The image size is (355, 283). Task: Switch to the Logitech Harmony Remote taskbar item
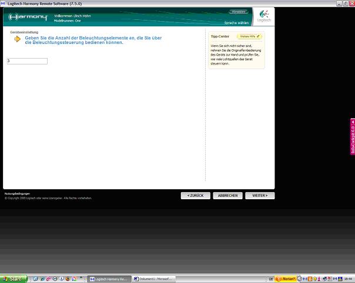coord(109,279)
